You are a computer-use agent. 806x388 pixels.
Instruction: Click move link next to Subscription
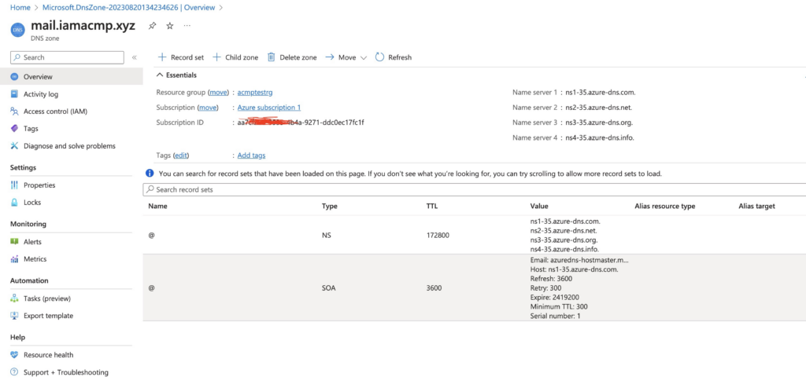[208, 108]
